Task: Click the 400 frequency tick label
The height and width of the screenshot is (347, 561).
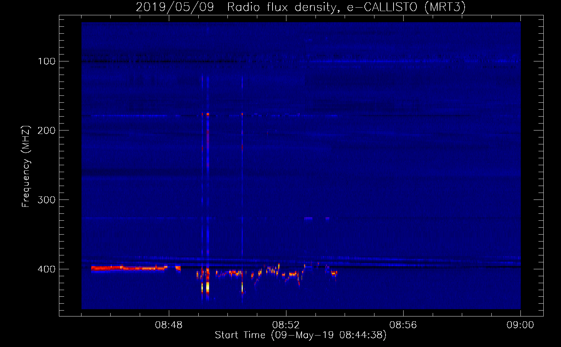Action: point(47,269)
